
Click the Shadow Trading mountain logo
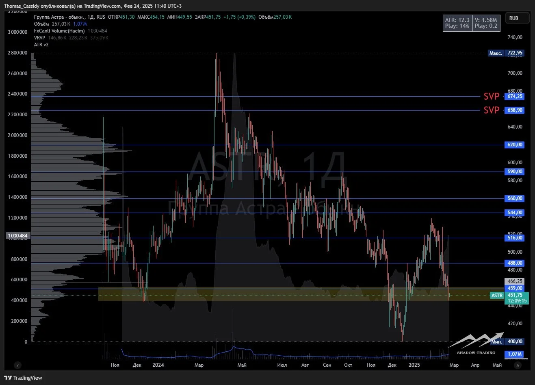(x=476, y=344)
